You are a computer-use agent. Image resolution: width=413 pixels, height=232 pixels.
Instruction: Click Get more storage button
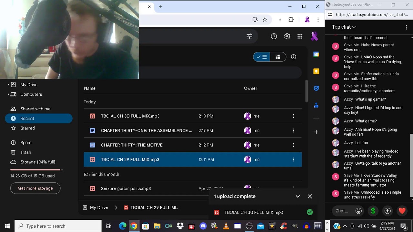[x=35, y=188]
